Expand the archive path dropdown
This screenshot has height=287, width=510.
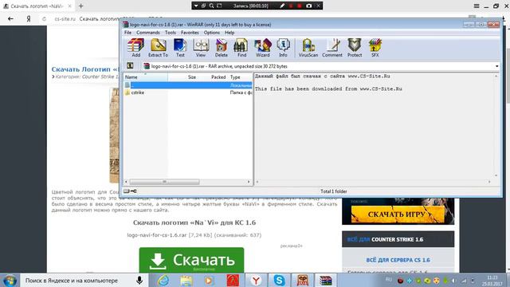[x=496, y=66]
